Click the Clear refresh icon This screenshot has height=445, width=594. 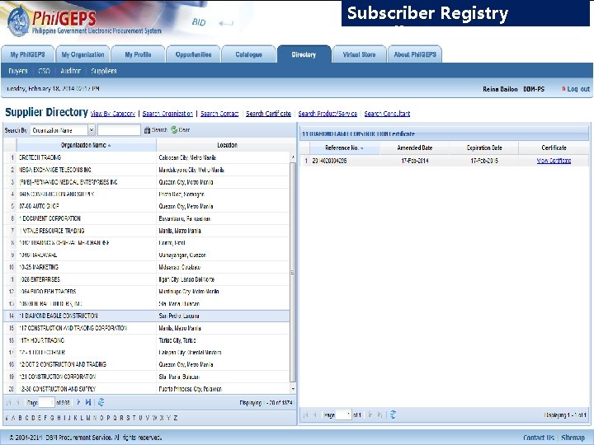tap(174, 130)
